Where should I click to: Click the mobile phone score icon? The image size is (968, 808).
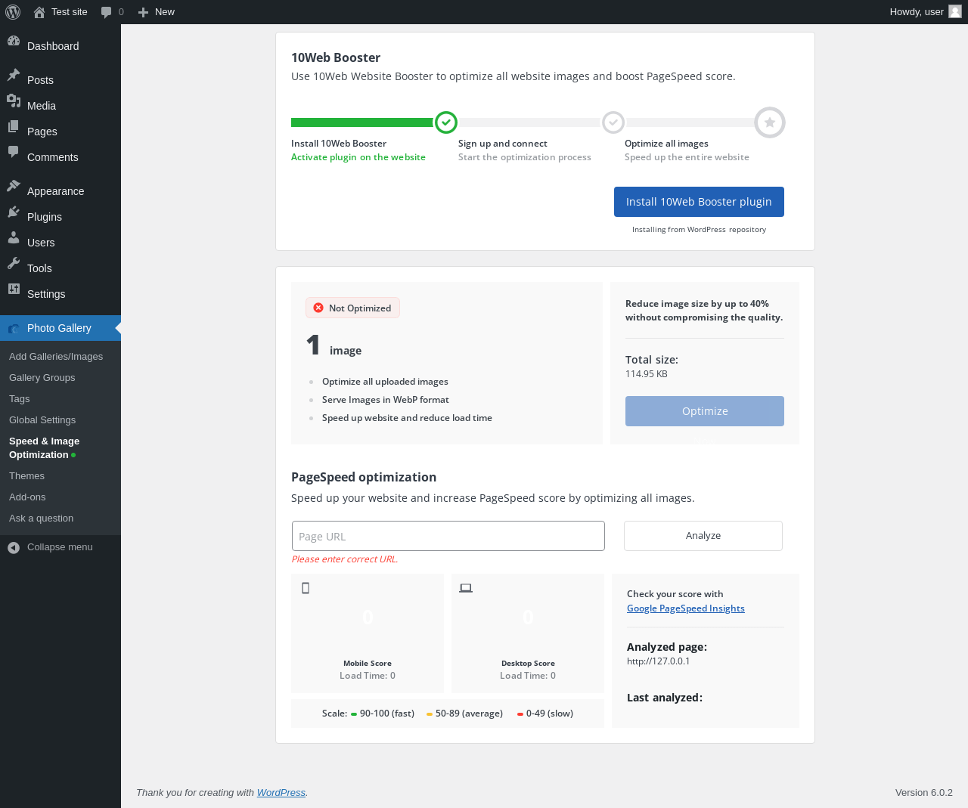[x=306, y=588]
